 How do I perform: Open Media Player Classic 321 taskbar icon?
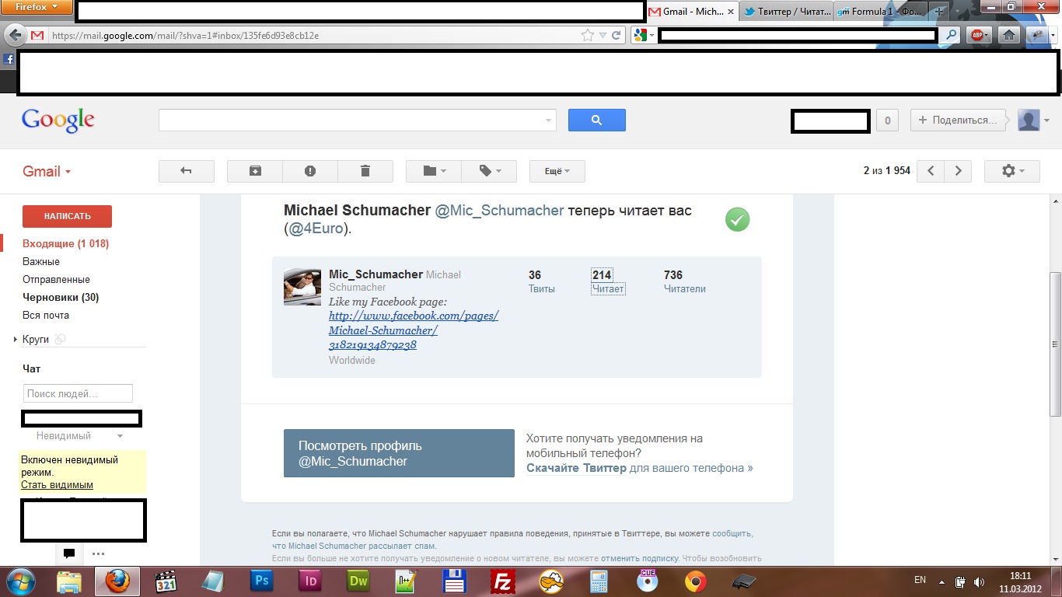tap(166, 581)
